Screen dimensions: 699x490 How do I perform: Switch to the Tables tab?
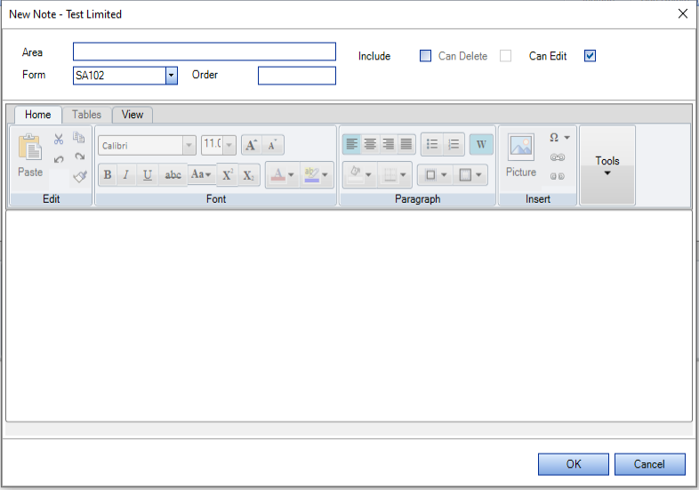[86, 115]
